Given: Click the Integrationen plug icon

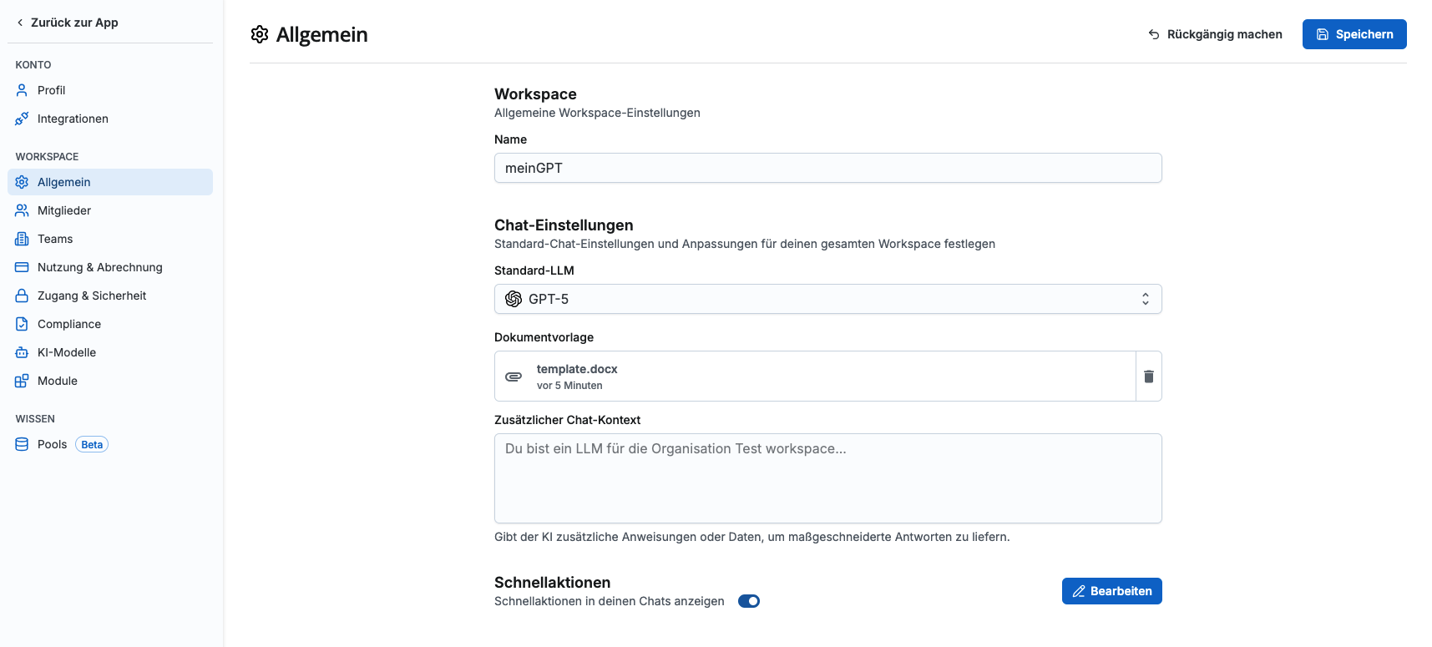Looking at the screenshot, I should pos(22,119).
